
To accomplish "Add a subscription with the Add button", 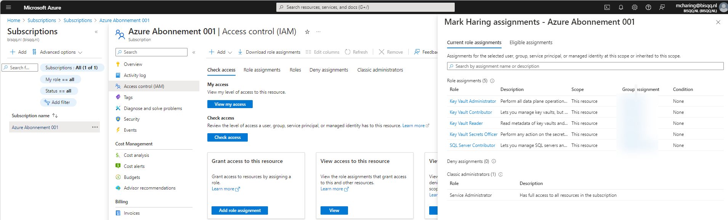I will pyautogui.click(x=18, y=52).
